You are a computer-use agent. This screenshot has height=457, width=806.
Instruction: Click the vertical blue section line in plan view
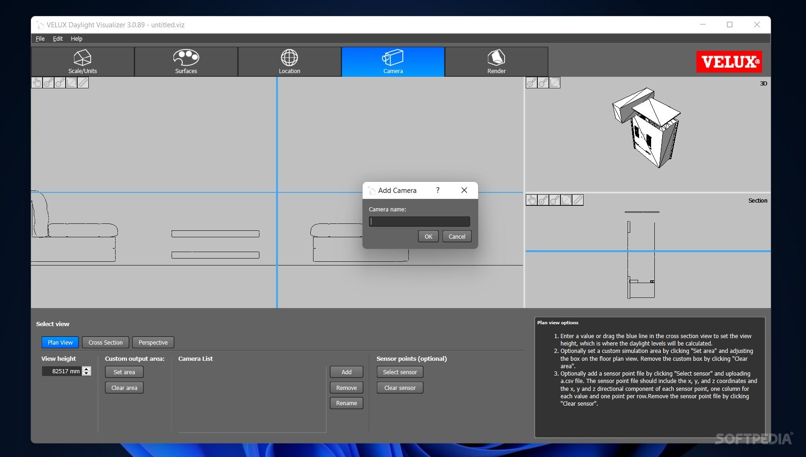[277, 192]
